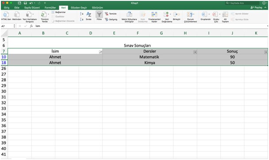Click the Kimya cell
The width and height of the screenshot is (269, 160).
click(x=150, y=62)
